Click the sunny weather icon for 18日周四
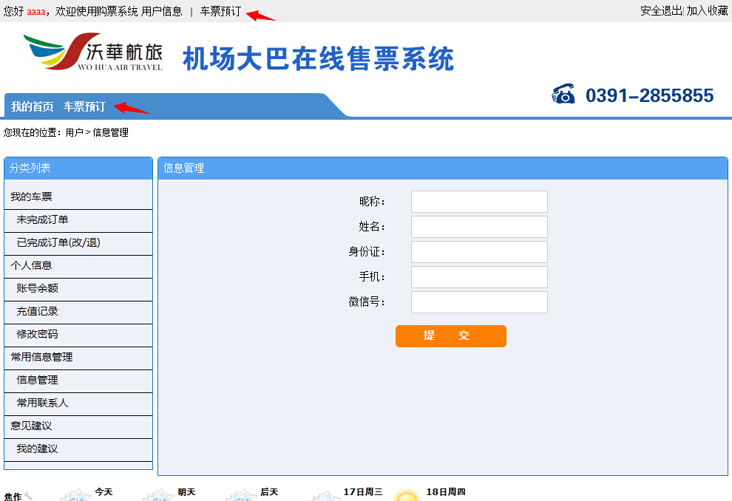The height and width of the screenshot is (501, 732). tap(407, 496)
